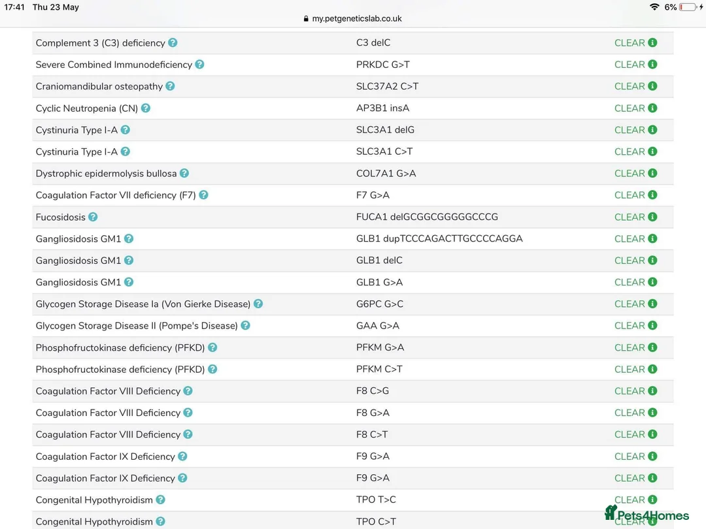This screenshot has width=706, height=529.
Task: Click help icon beside Complement 3 (C3) deficiency
Action: [x=173, y=43]
